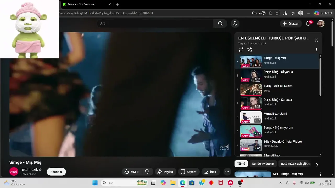The width and height of the screenshot is (335, 188).
Task: Click the YouTube search magnifier button
Action: click(220, 23)
